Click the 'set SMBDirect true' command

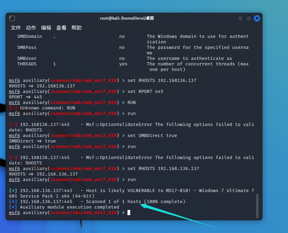(152, 135)
